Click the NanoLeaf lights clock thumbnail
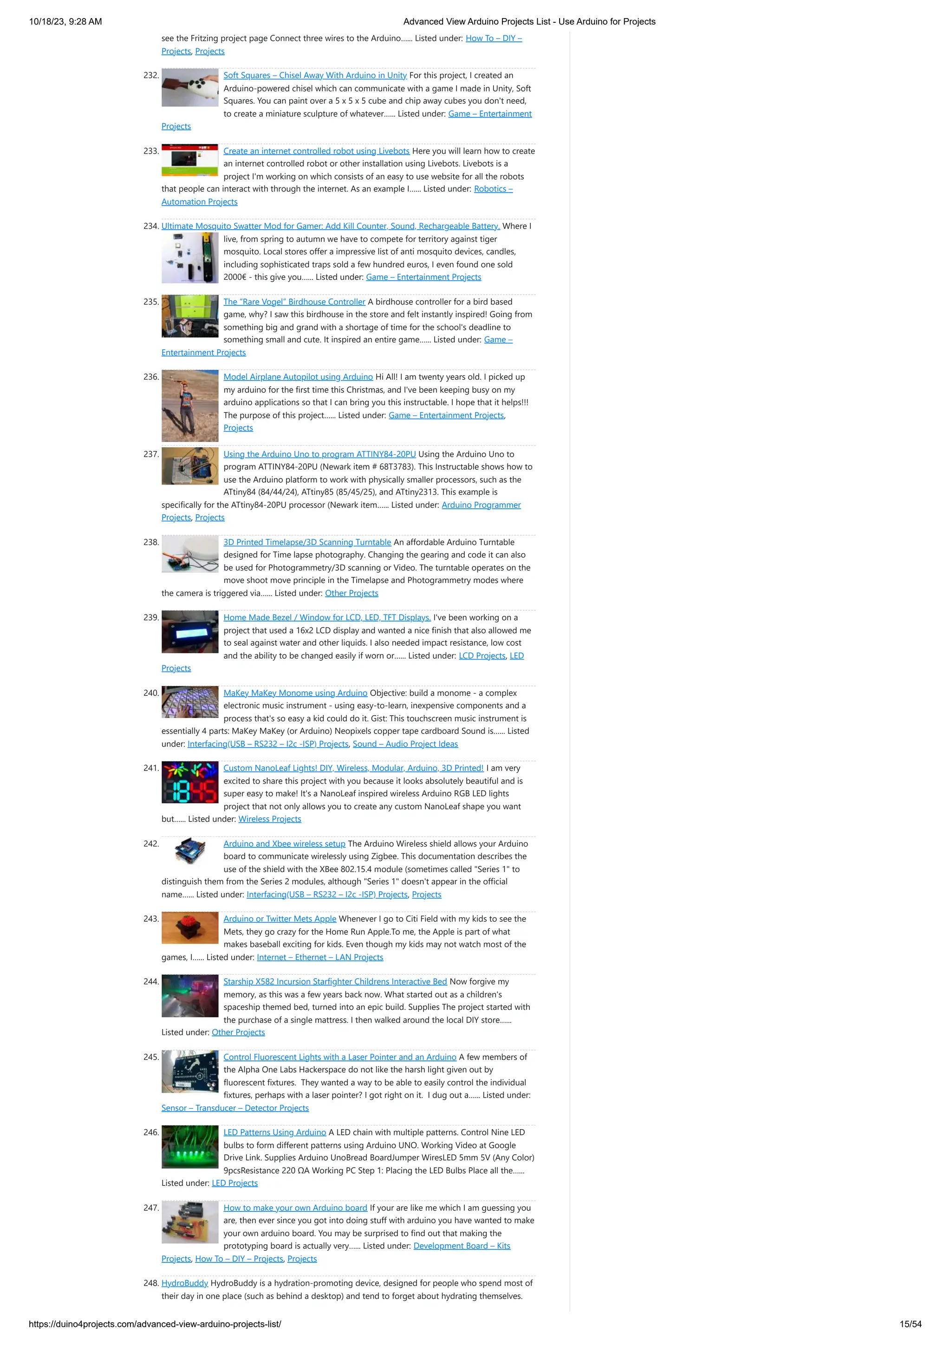This screenshot has height=1345, width=951. point(190,782)
